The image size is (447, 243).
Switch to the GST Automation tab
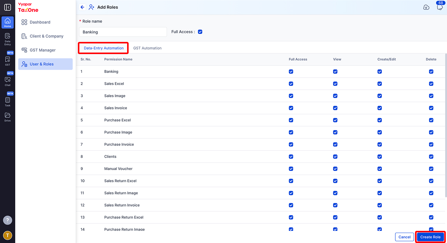click(147, 48)
